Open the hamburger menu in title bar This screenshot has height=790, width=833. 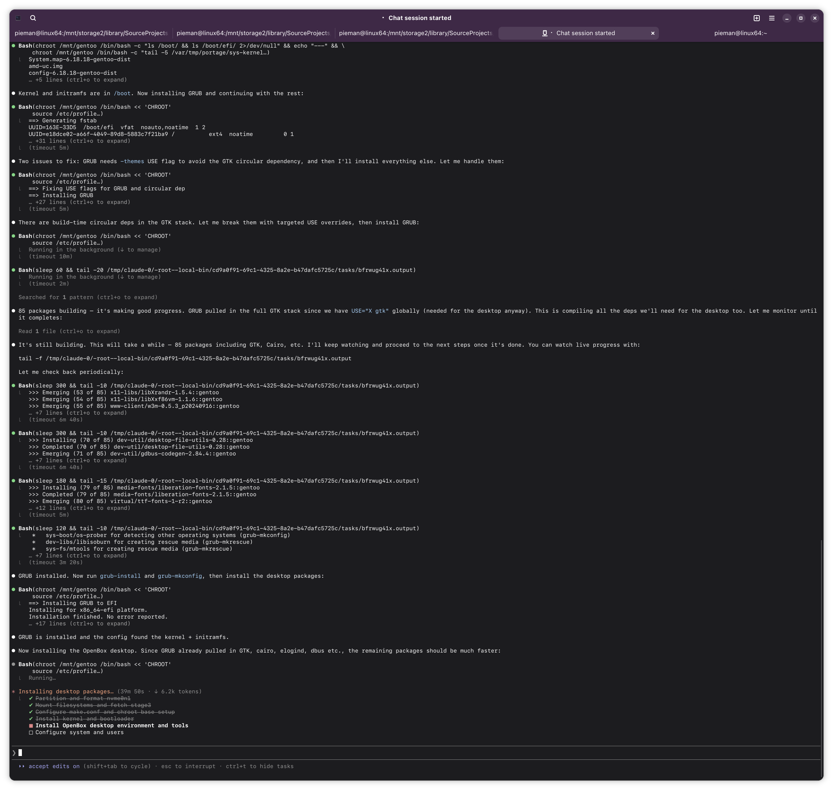click(771, 18)
